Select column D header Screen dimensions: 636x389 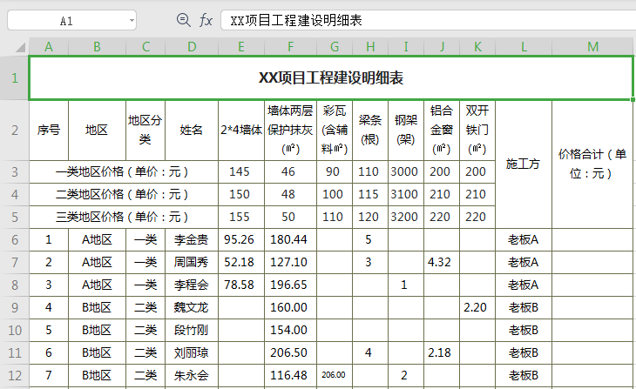pyautogui.click(x=192, y=47)
